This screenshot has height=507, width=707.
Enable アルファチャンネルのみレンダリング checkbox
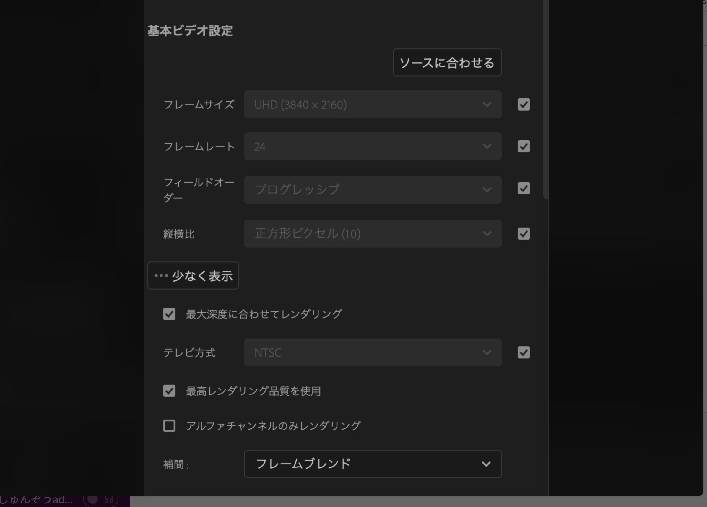(169, 426)
